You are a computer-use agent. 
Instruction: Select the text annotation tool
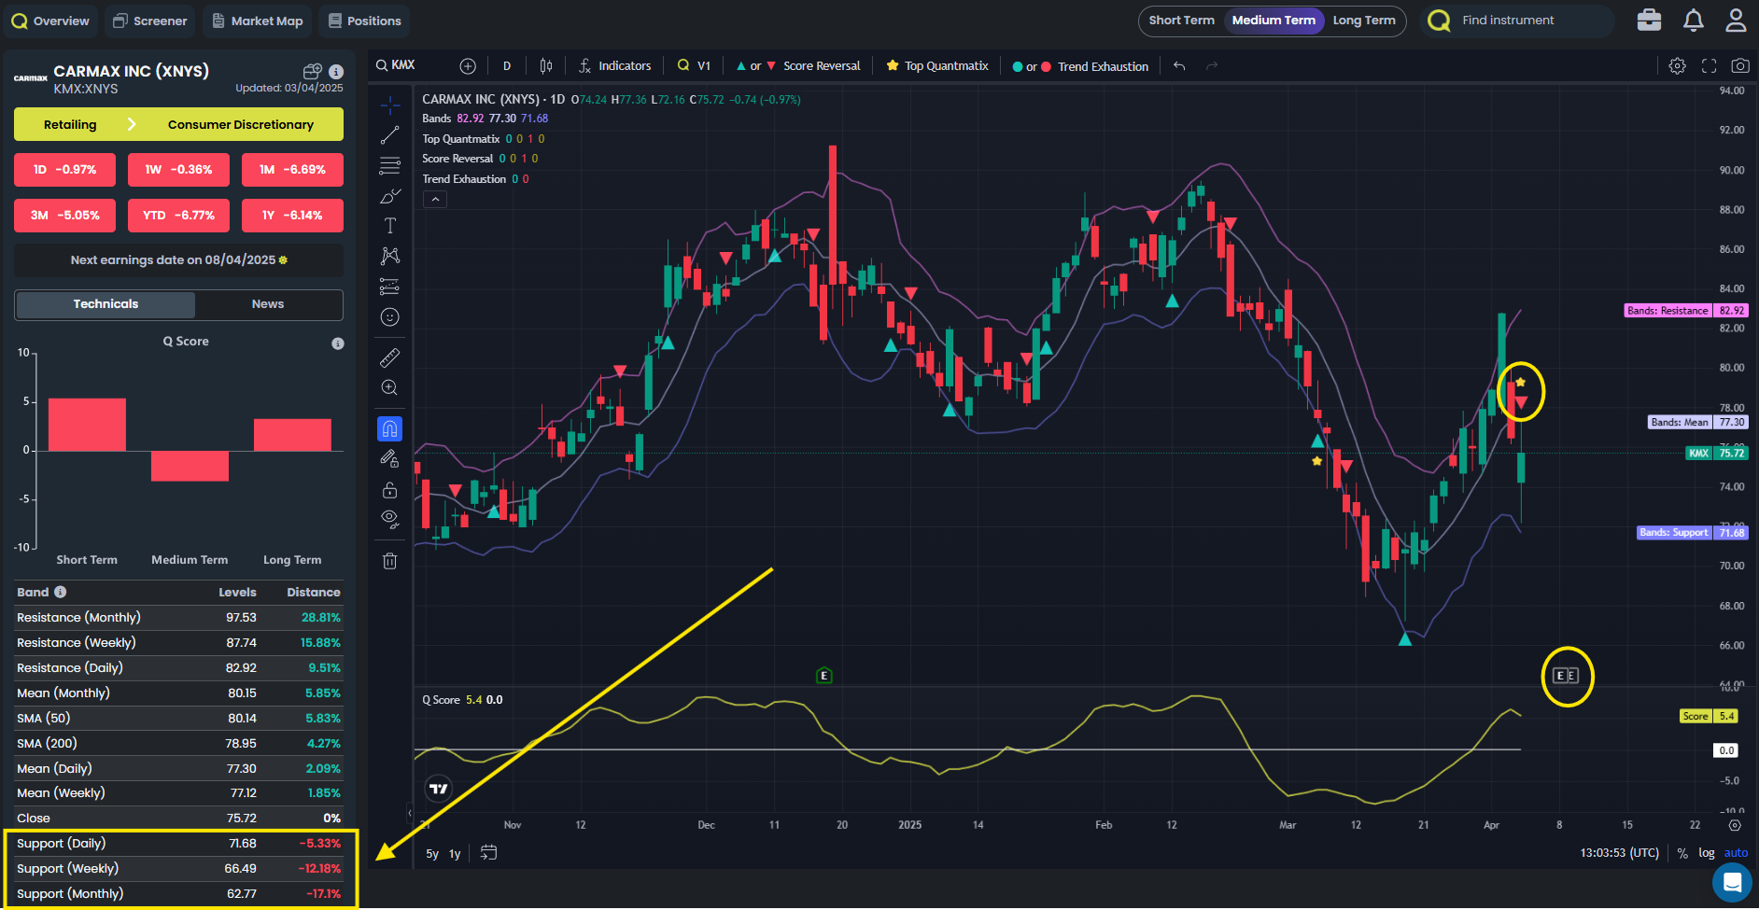(x=390, y=226)
